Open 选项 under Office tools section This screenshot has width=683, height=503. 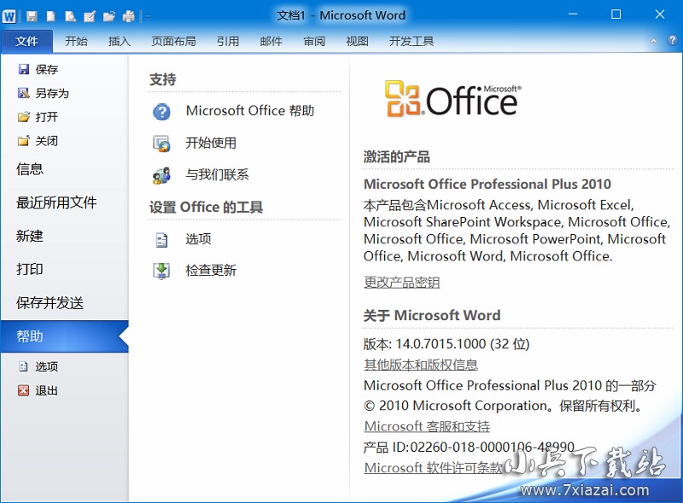[x=198, y=239]
